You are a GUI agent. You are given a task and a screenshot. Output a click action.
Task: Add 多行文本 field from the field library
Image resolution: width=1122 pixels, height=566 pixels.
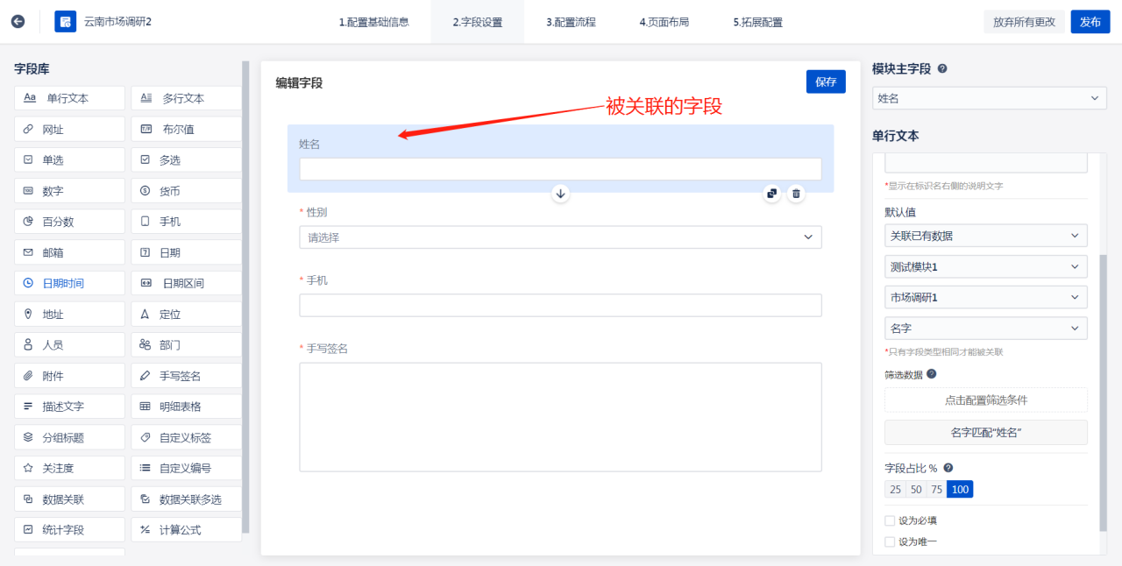tap(186, 99)
